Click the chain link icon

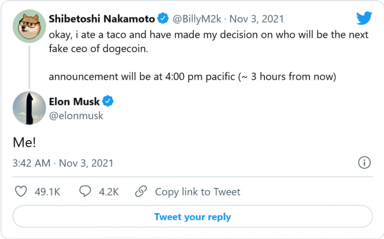[141, 191]
